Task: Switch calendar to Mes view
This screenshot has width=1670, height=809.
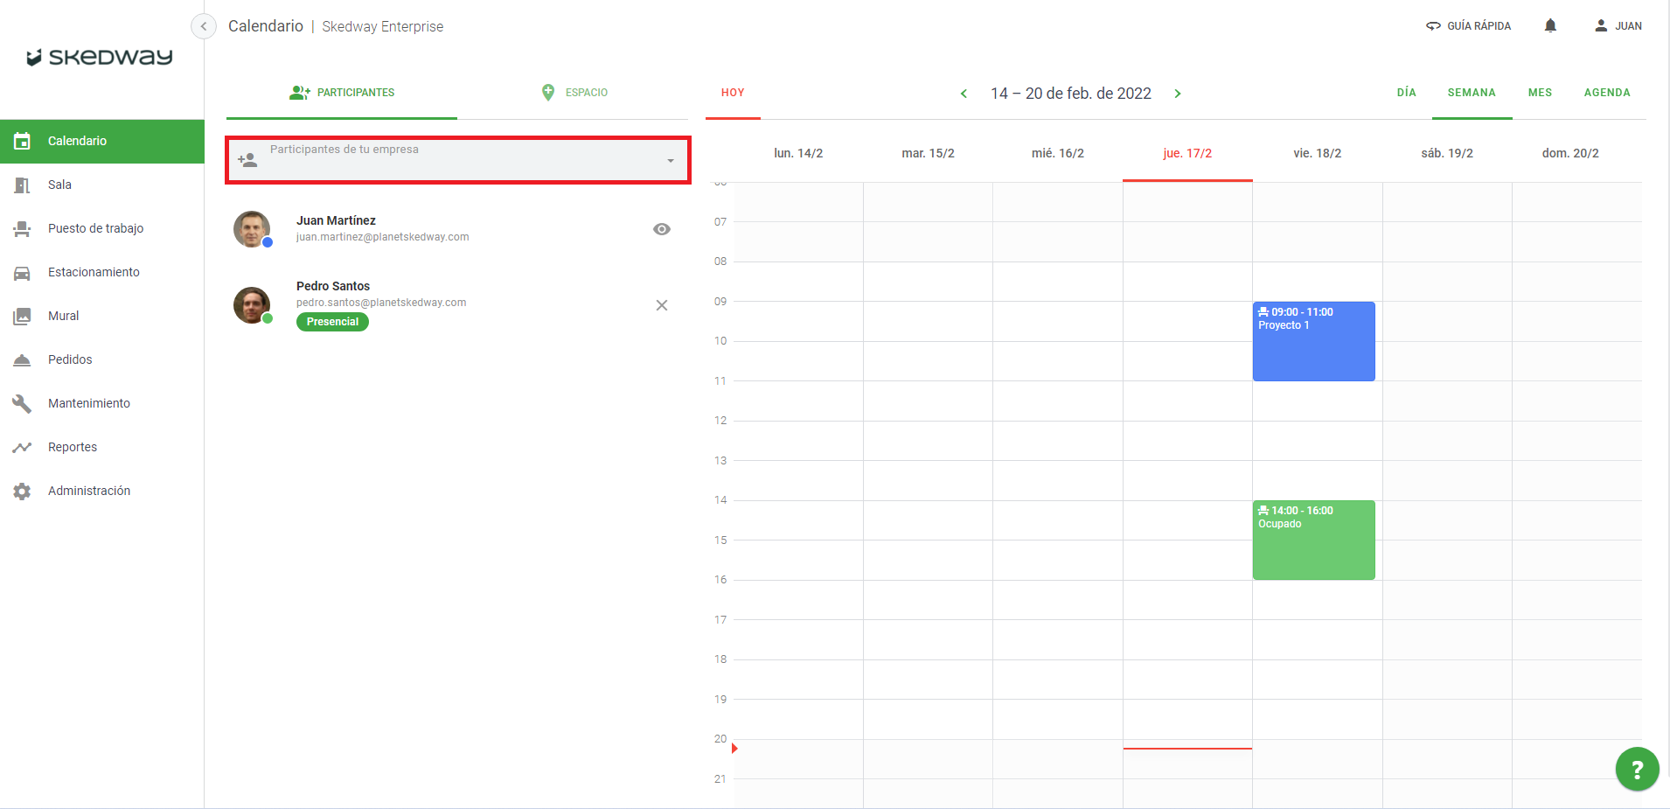Action: coord(1540,93)
